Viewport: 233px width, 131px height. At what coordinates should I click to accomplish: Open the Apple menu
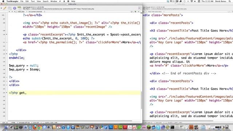pos(3,1)
